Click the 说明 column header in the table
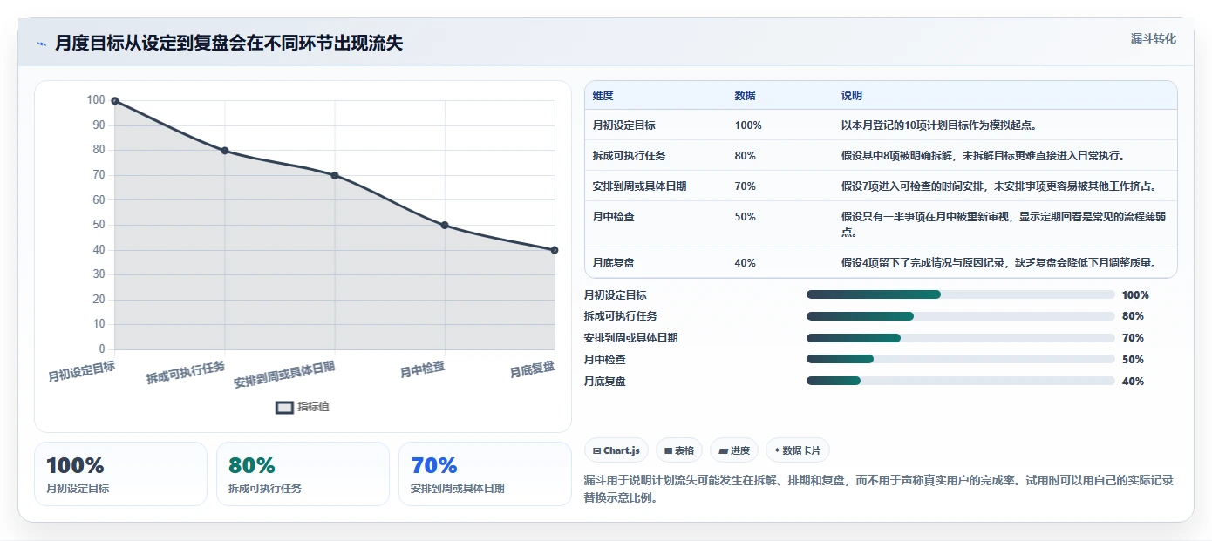 click(851, 96)
